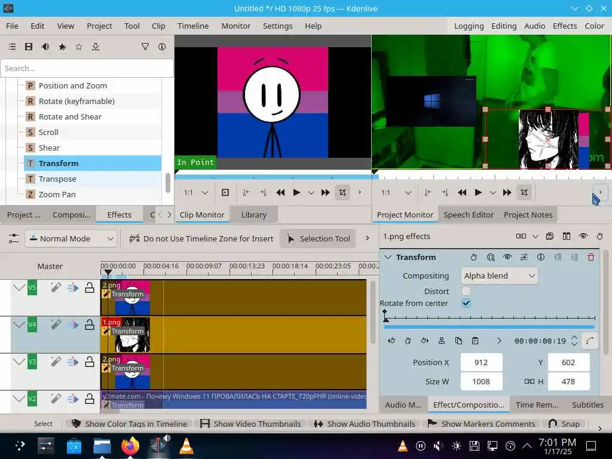Open the Settings menu
612x459 pixels.
277,26
